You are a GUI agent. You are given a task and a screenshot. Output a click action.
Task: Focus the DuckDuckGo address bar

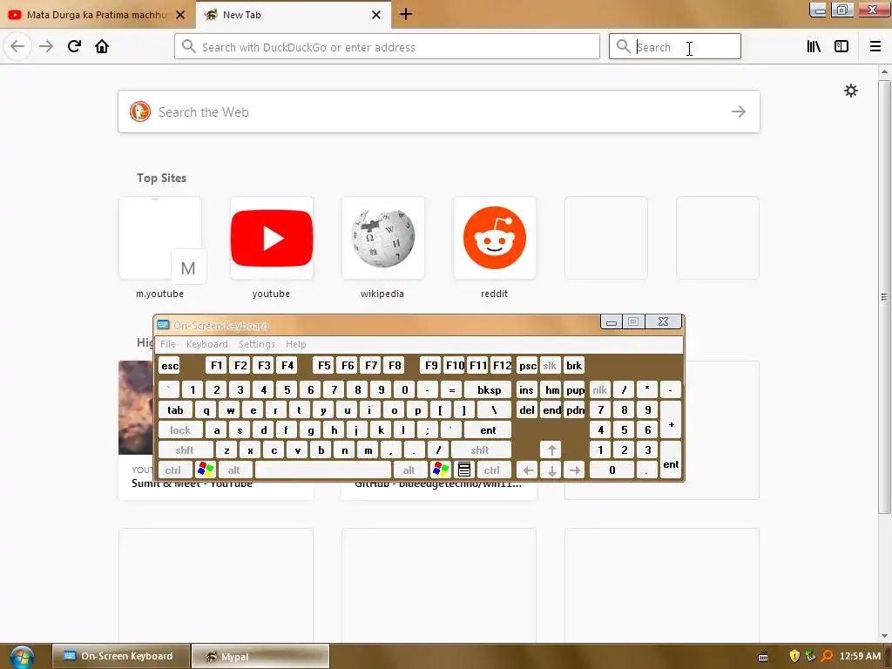click(387, 47)
